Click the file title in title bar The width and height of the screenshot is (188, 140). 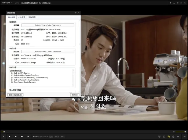[x=36, y=3]
